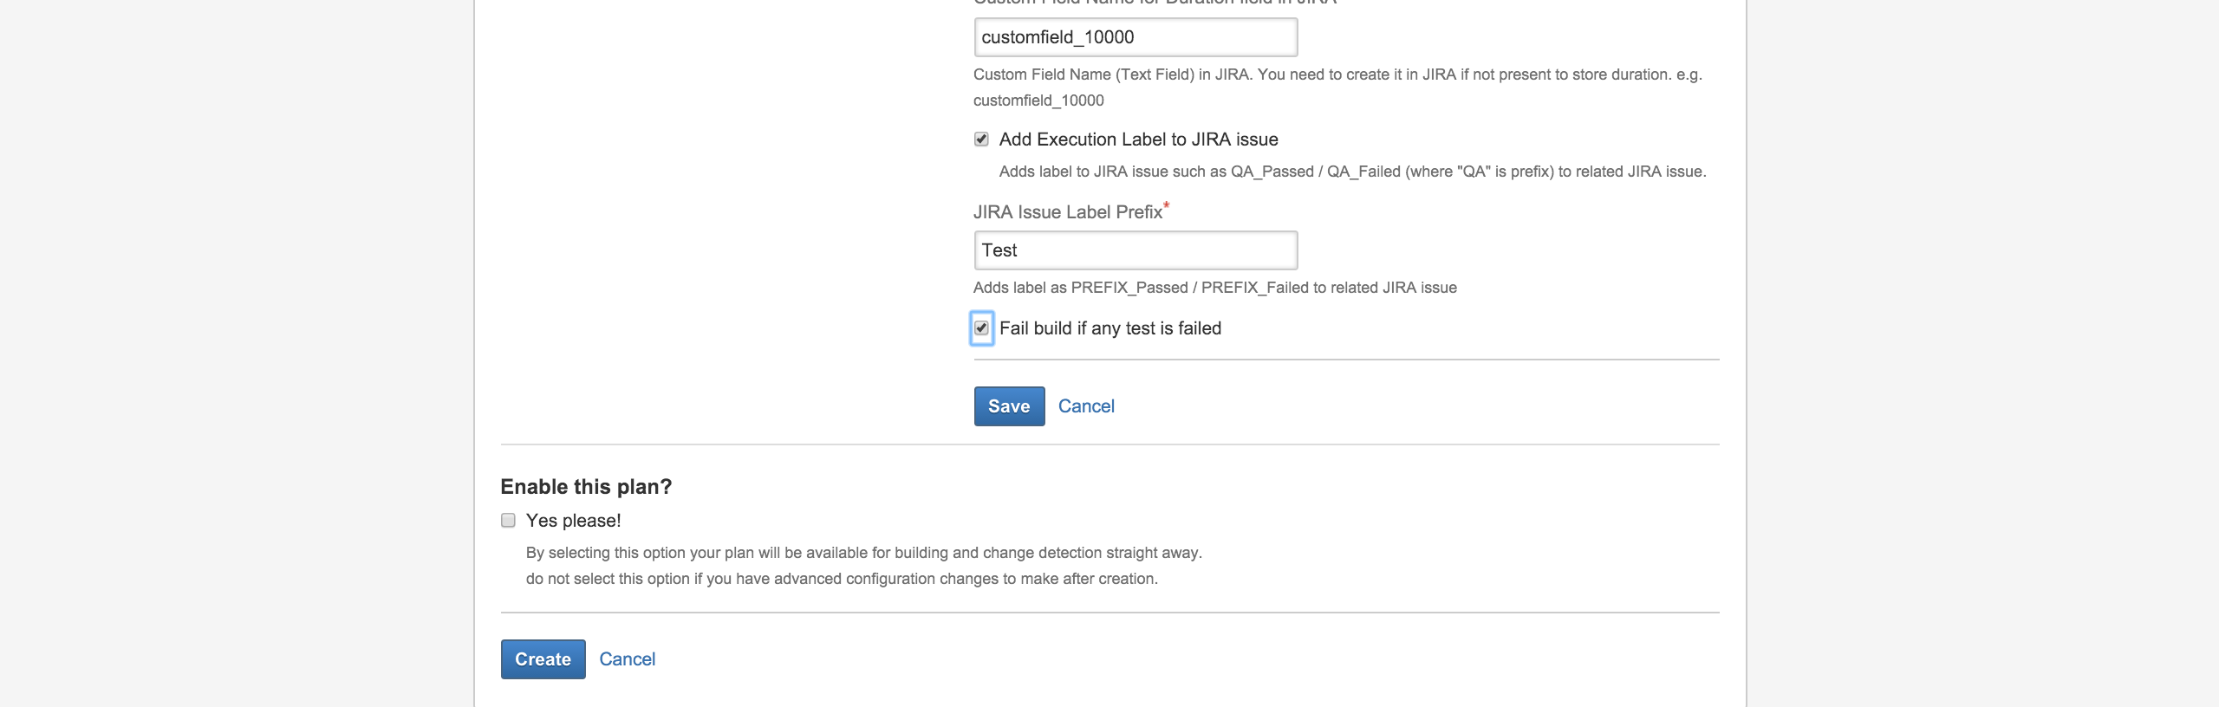Click the "JIRA Issue Label Prefix" field label

(1067, 212)
